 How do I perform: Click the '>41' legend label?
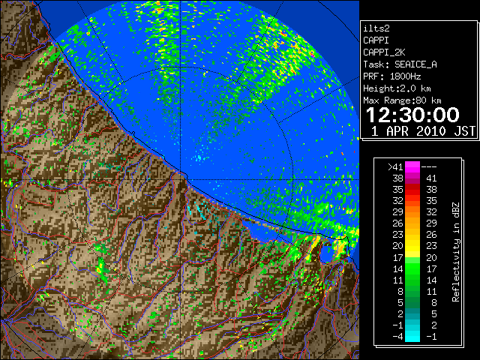click(x=395, y=167)
